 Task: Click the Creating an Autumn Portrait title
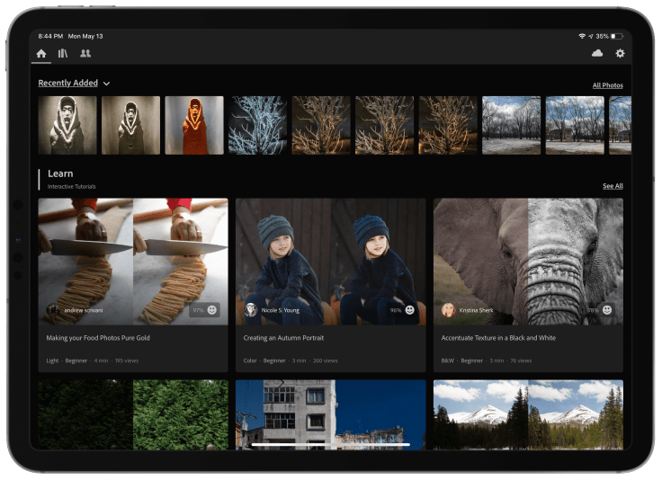click(283, 338)
